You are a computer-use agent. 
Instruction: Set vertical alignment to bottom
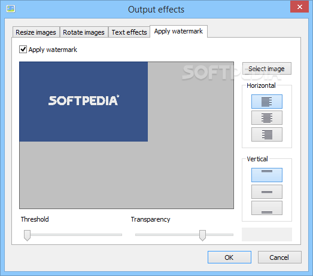[x=267, y=208]
